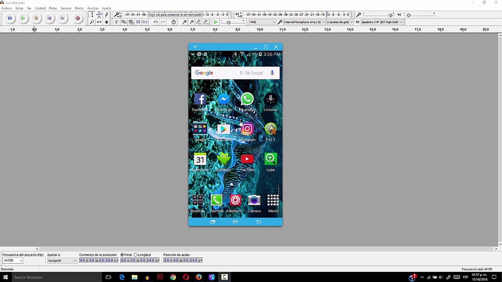Screen dimensions: 502x282
Task: Tap the phone's Home navigation button
Action: [x=235, y=222]
